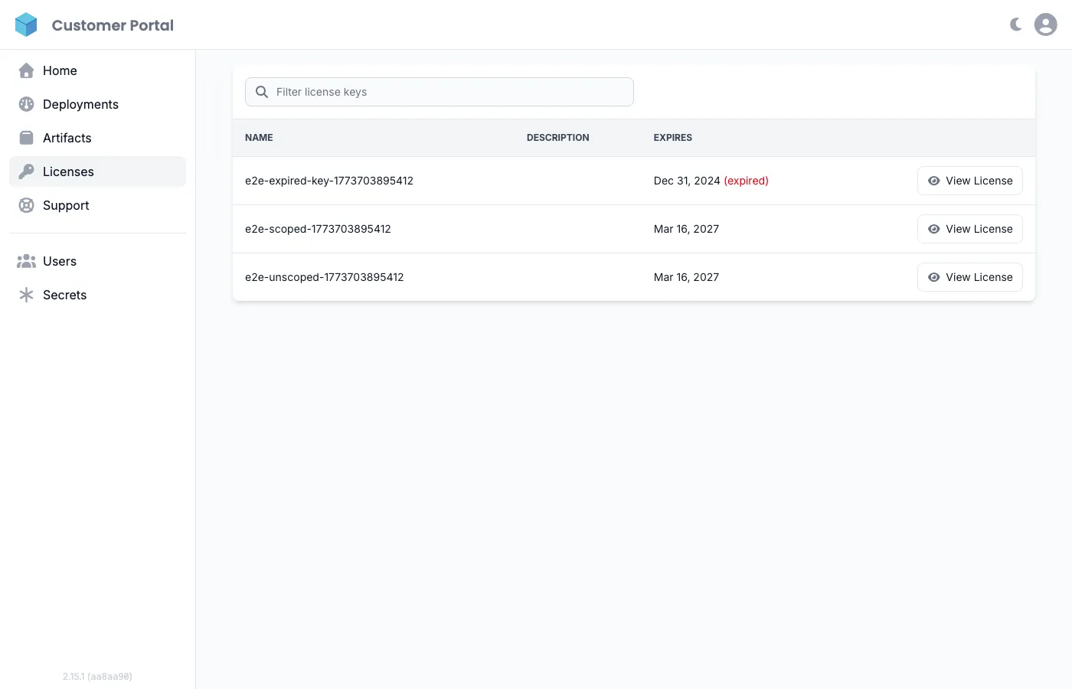Image resolution: width=1072 pixels, height=689 pixels.
Task: Sort by the EXPIRES column header
Action: (x=672, y=138)
